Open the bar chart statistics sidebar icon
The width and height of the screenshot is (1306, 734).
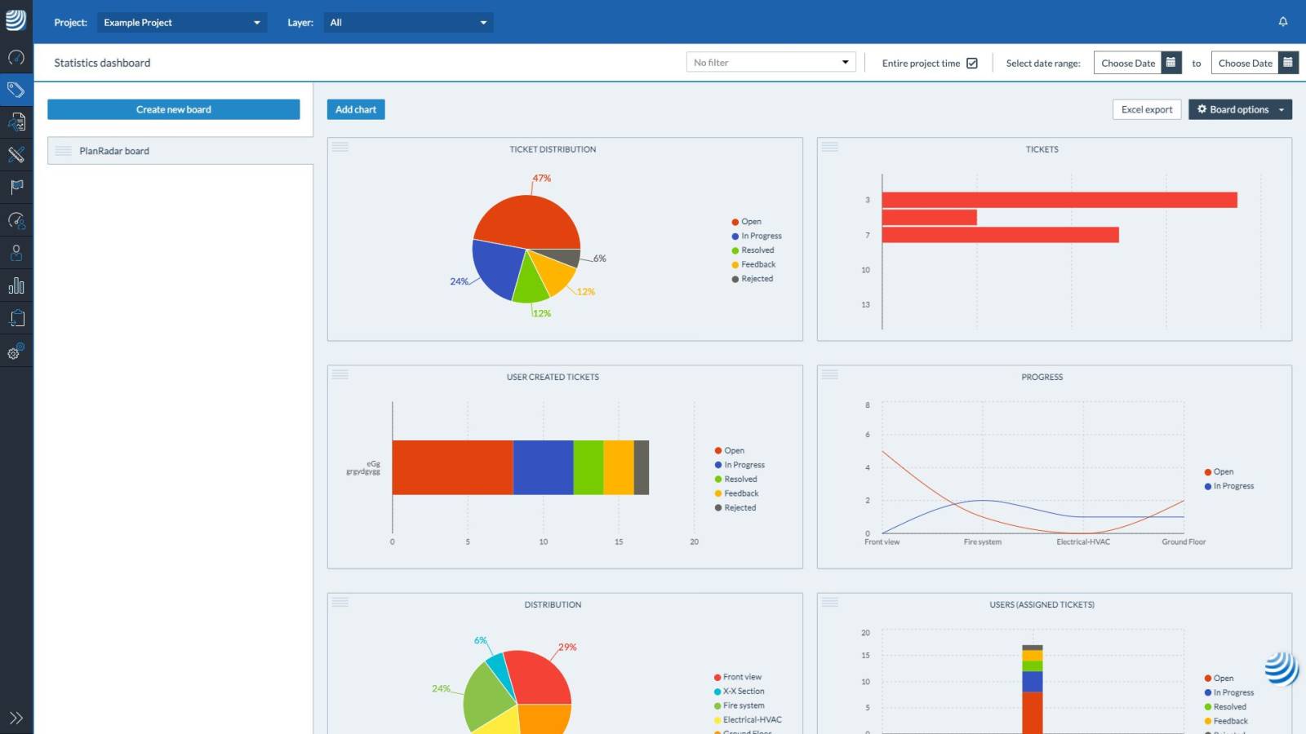pos(16,285)
